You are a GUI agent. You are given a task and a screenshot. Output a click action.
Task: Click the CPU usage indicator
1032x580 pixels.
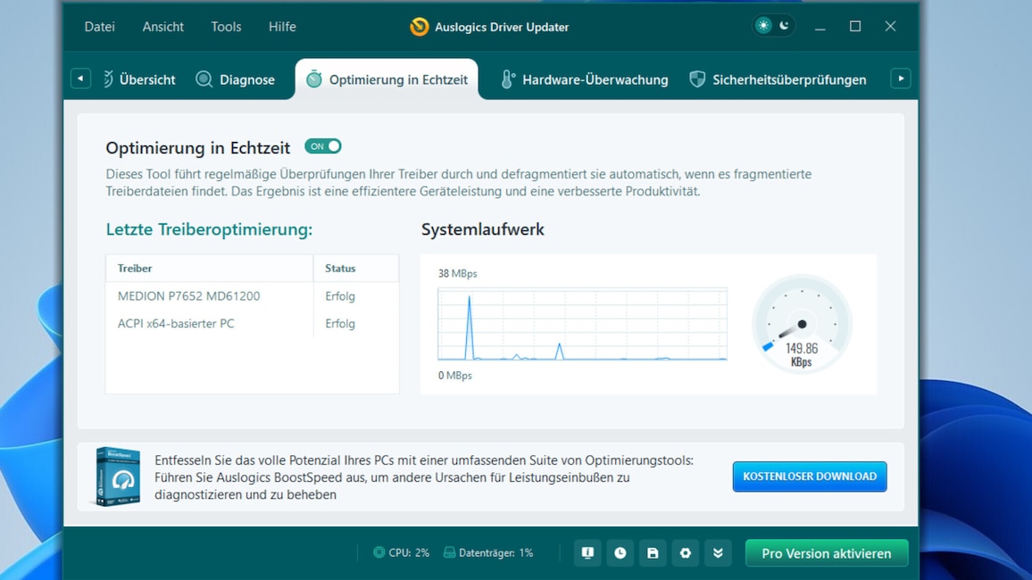tap(402, 553)
